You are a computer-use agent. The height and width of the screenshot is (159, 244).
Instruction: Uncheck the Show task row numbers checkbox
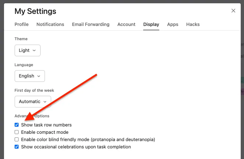(17, 125)
